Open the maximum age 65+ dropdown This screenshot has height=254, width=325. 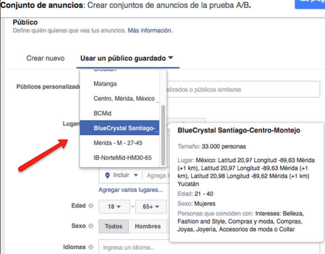pos(151,207)
